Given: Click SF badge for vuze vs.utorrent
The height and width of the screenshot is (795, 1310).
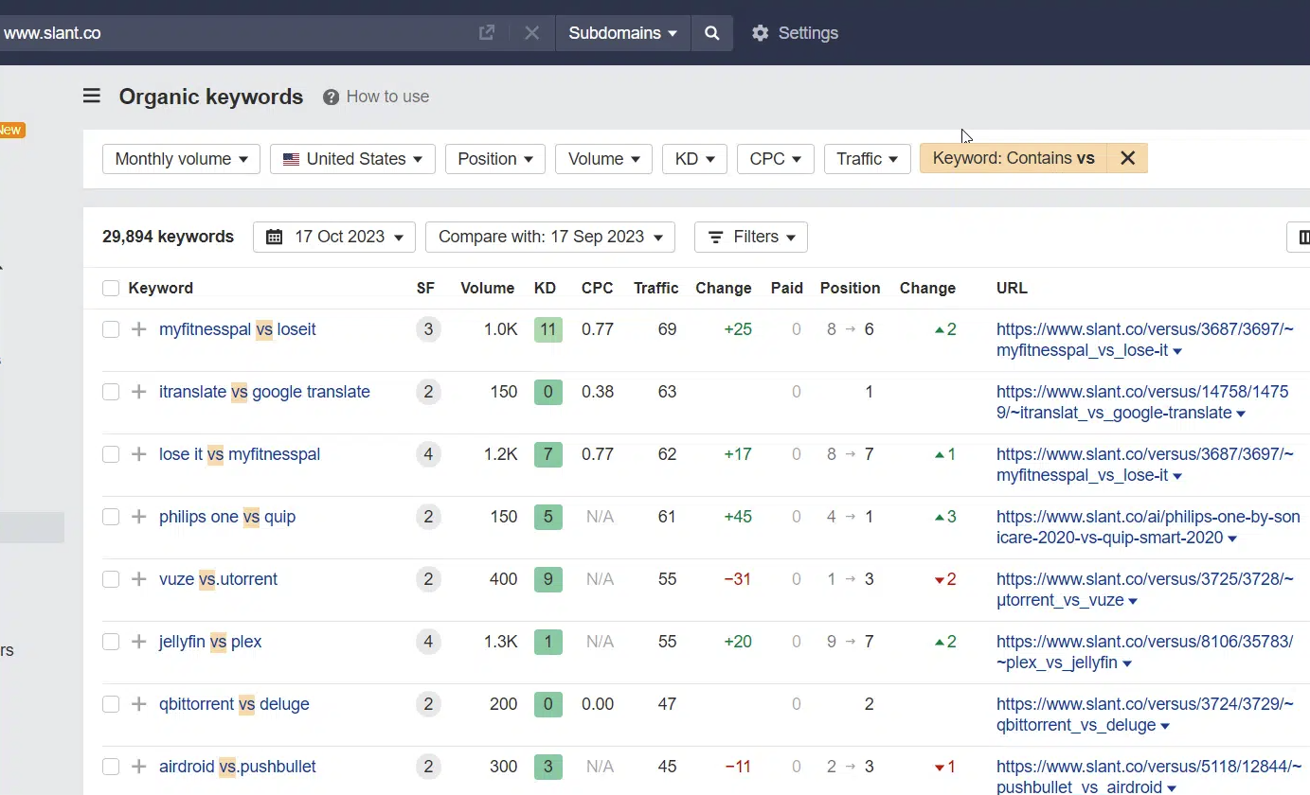Looking at the screenshot, I should (428, 579).
